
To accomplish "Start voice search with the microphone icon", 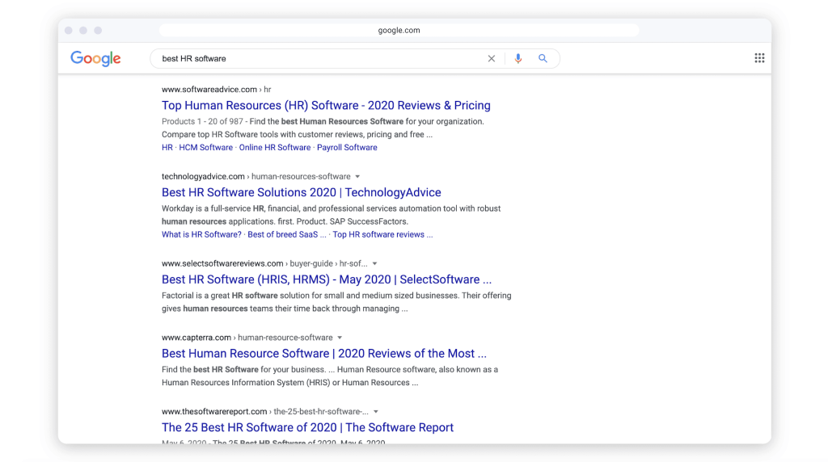I will (x=518, y=58).
